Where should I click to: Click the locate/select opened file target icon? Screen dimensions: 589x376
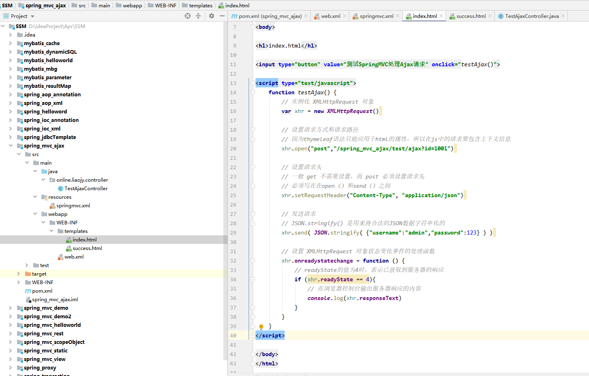188,16
